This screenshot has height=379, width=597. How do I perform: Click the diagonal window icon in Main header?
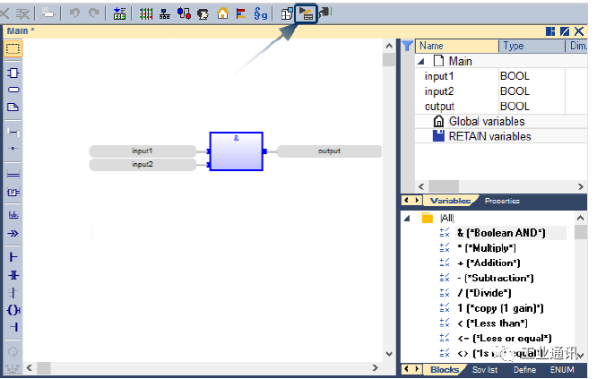565,31
